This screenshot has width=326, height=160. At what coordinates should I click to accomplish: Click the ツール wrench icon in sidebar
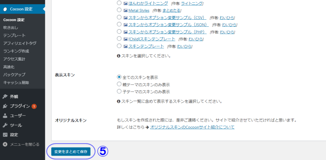5,125
